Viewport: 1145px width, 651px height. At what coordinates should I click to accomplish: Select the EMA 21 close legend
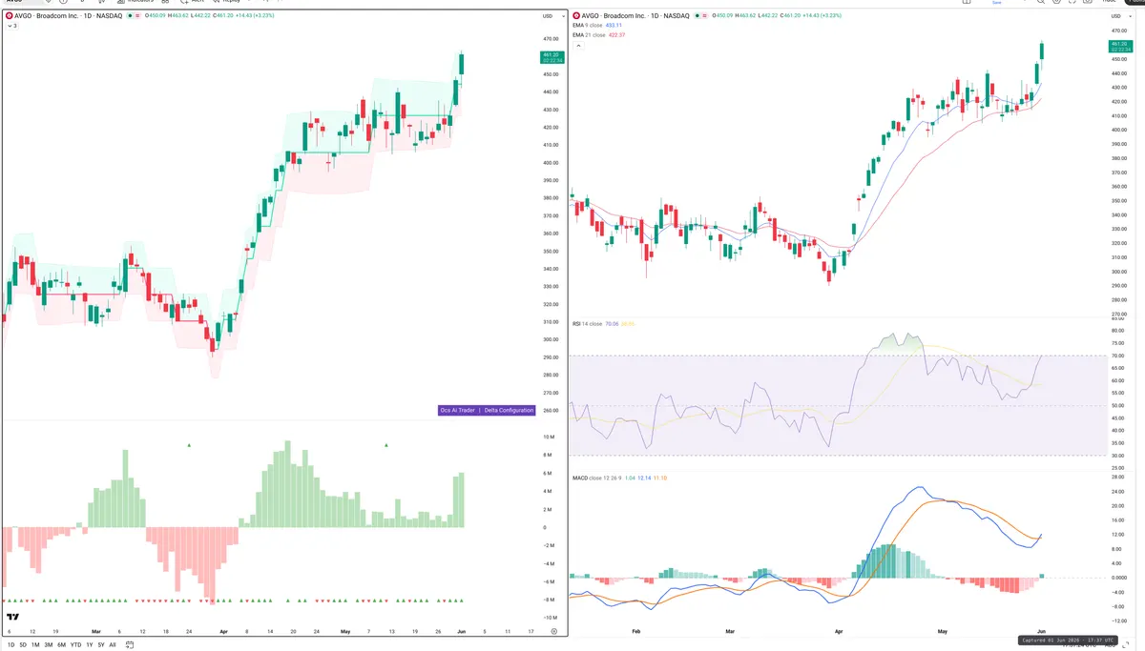589,35
